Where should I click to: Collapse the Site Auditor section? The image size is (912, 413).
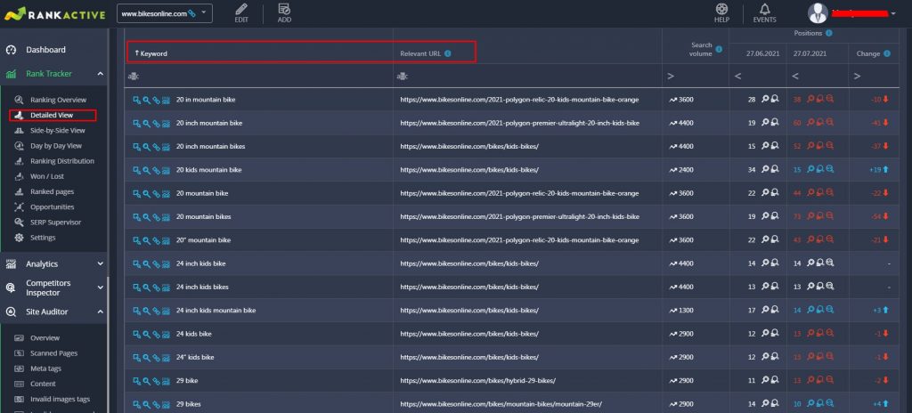coord(100,312)
